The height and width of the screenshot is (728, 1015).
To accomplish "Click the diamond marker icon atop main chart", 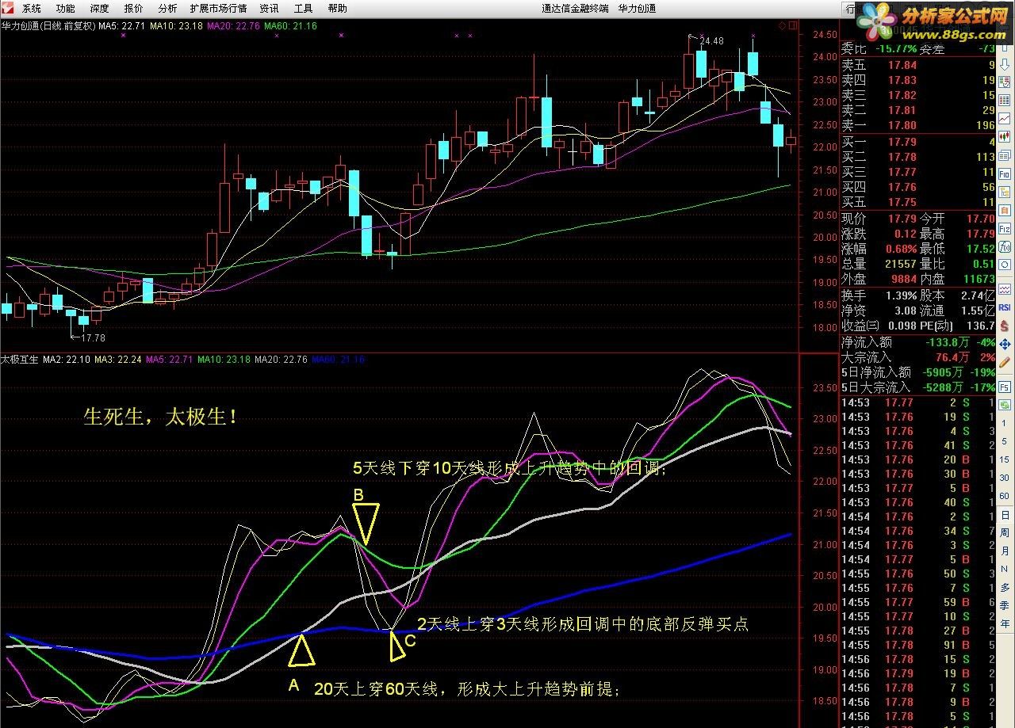I will click(x=783, y=26).
